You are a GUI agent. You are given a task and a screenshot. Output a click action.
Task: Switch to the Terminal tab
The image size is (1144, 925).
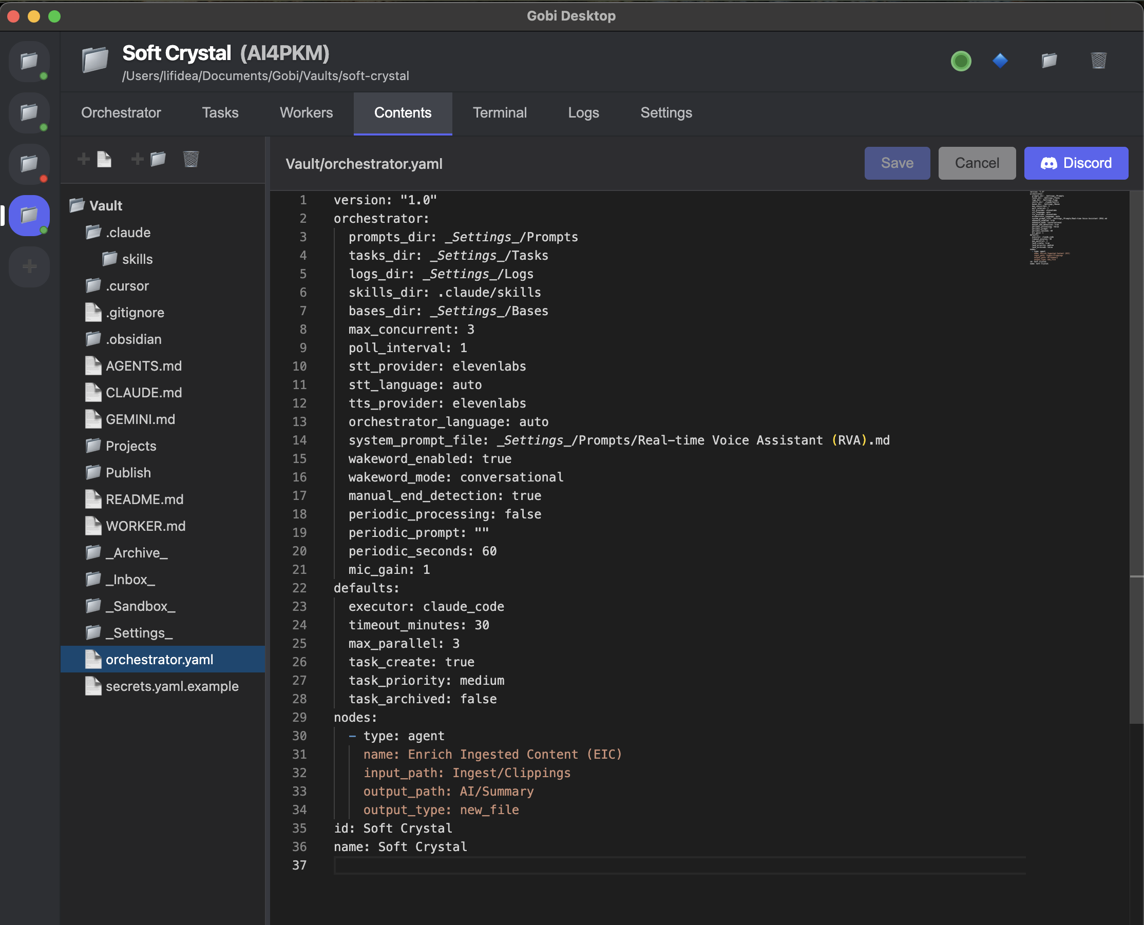pos(499,113)
